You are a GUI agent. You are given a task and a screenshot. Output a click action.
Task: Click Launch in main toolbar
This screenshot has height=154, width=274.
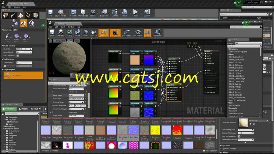click(147, 13)
